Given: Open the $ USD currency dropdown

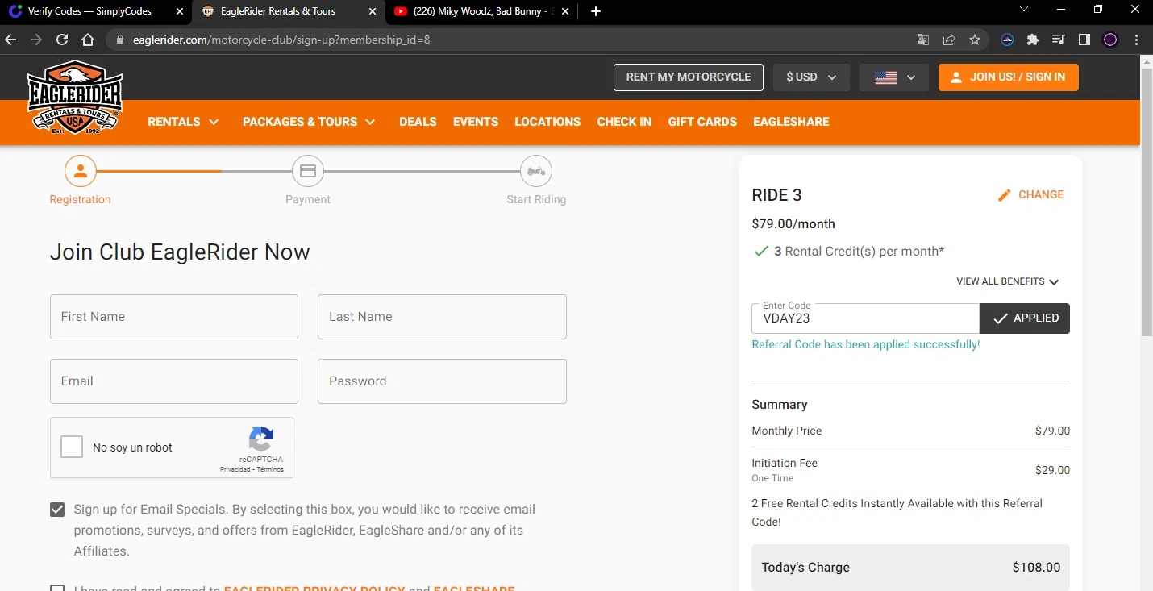Looking at the screenshot, I should click(x=810, y=77).
